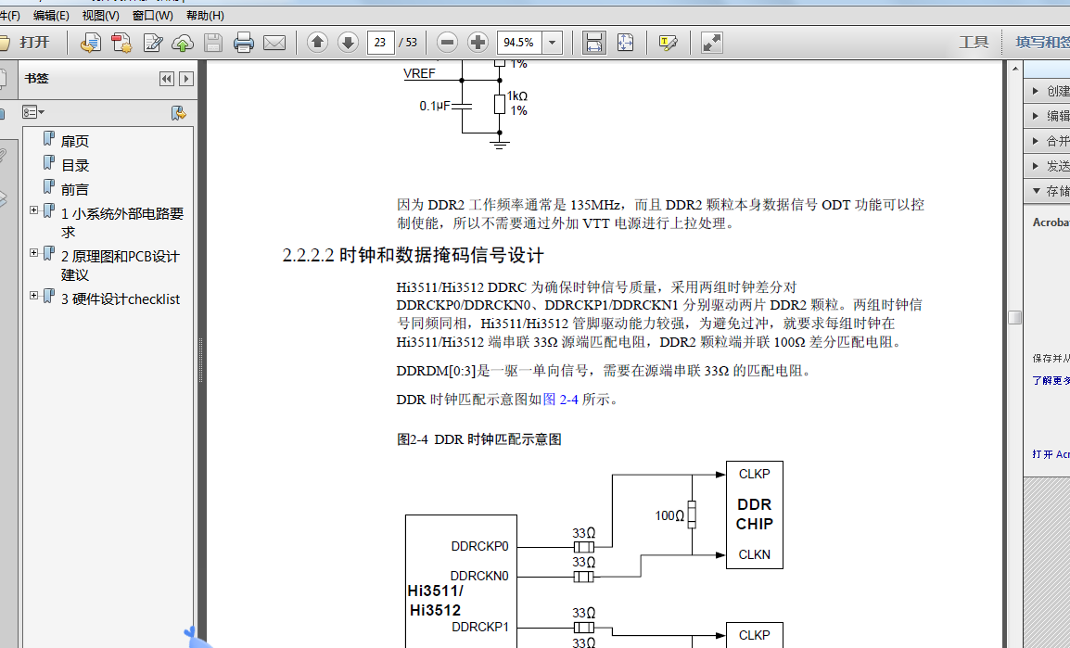This screenshot has width=1070, height=648.
Task: Jump to the 扉页 bookmark
Action: click(74, 141)
